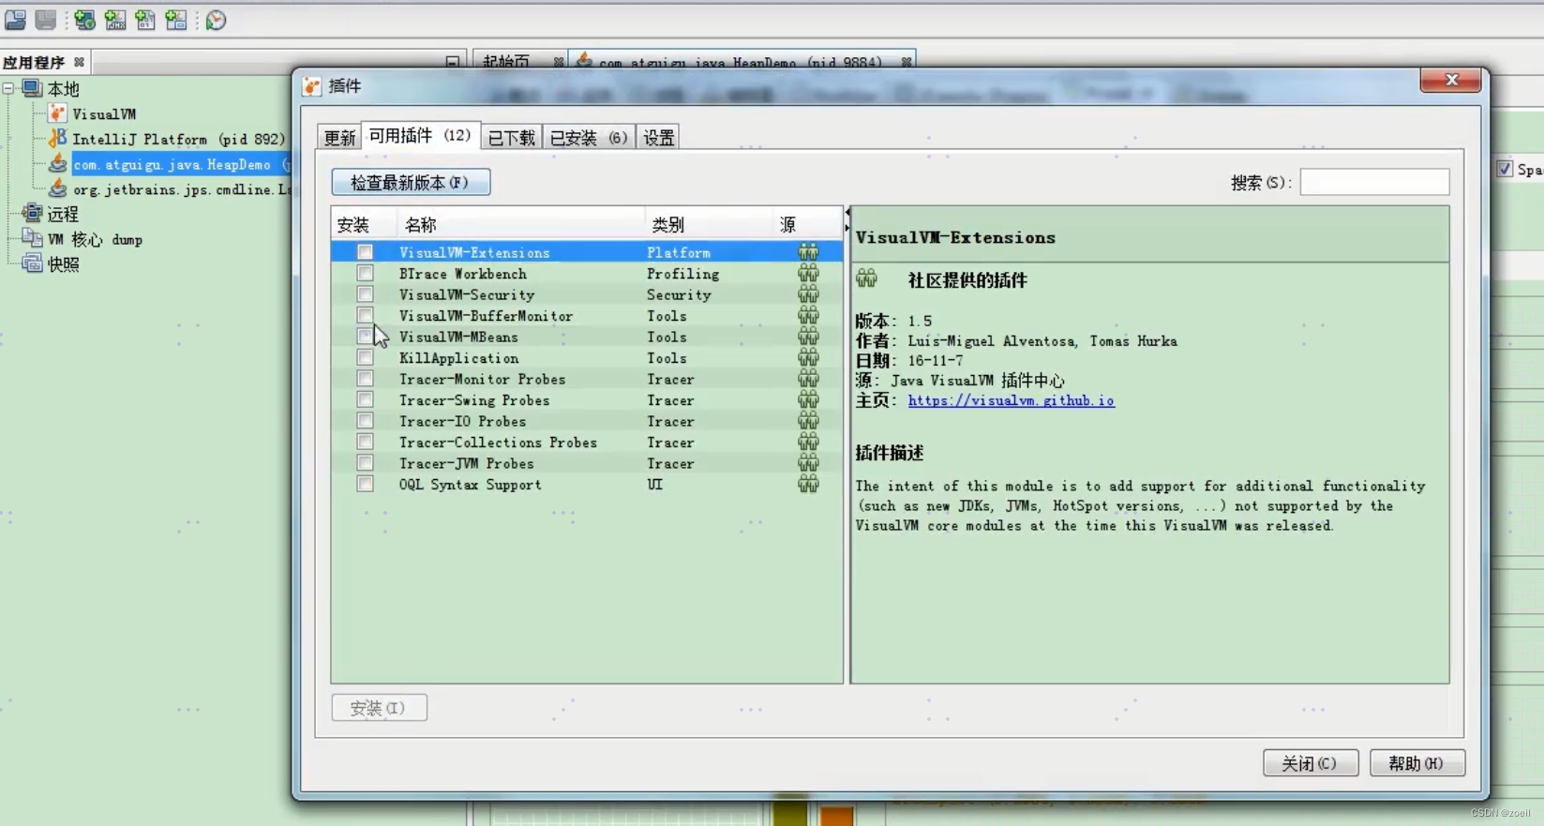
Task: Click the 帮助 (H) button
Action: [x=1417, y=763]
